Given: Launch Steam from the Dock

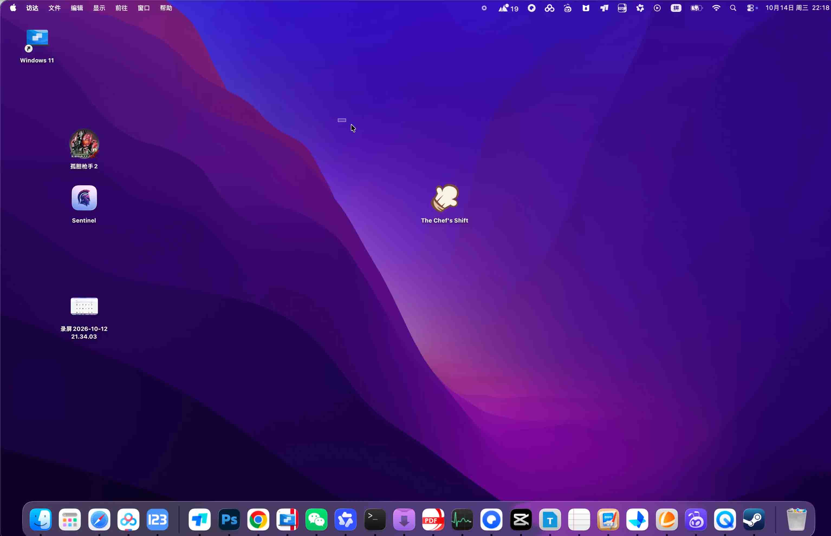Looking at the screenshot, I should 754,520.
